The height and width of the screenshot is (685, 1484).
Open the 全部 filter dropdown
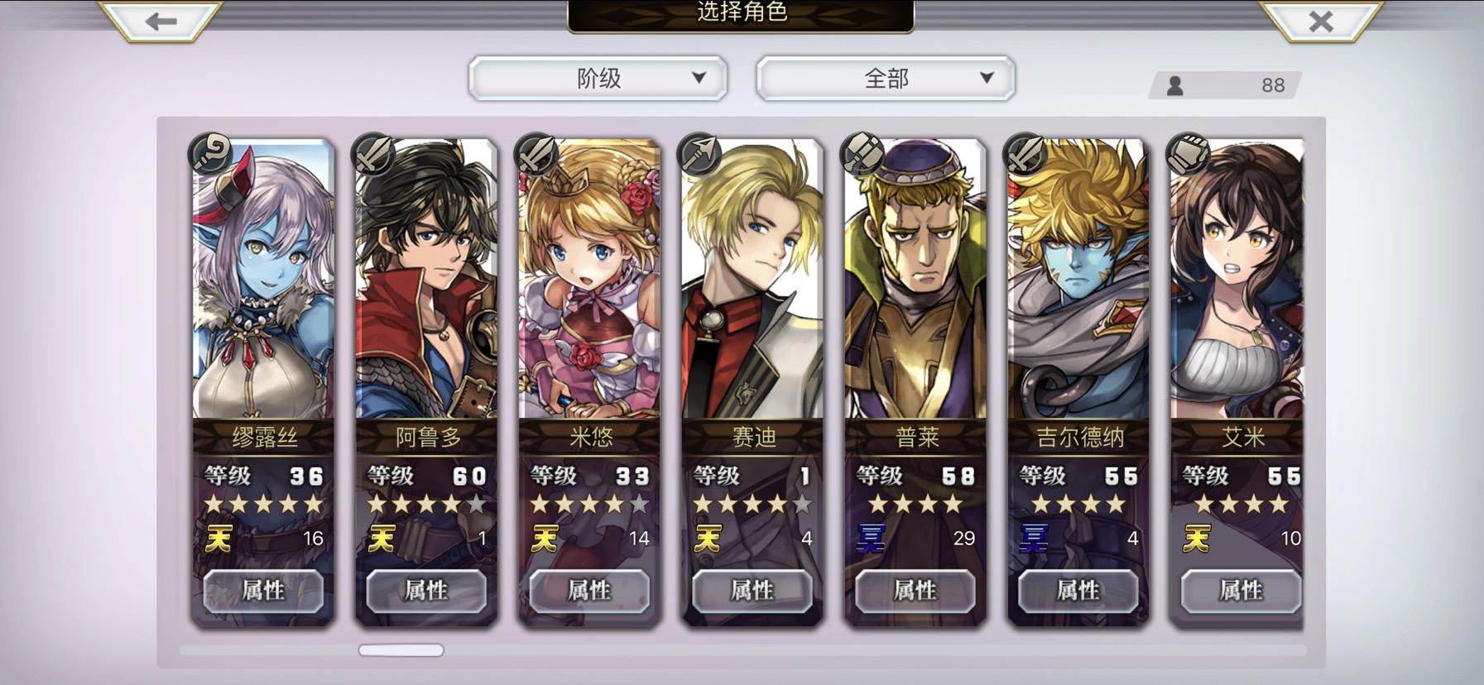click(x=886, y=79)
